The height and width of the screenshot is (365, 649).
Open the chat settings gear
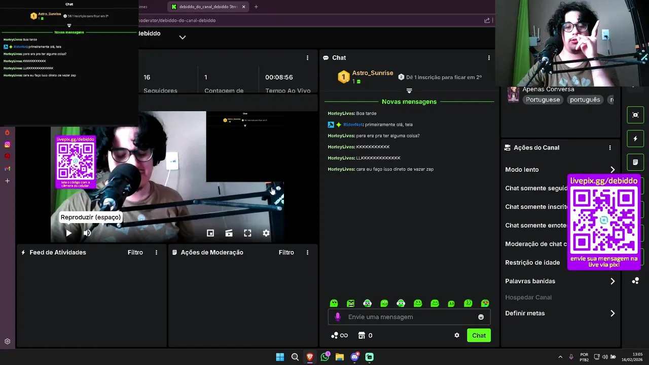coord(457,335)
